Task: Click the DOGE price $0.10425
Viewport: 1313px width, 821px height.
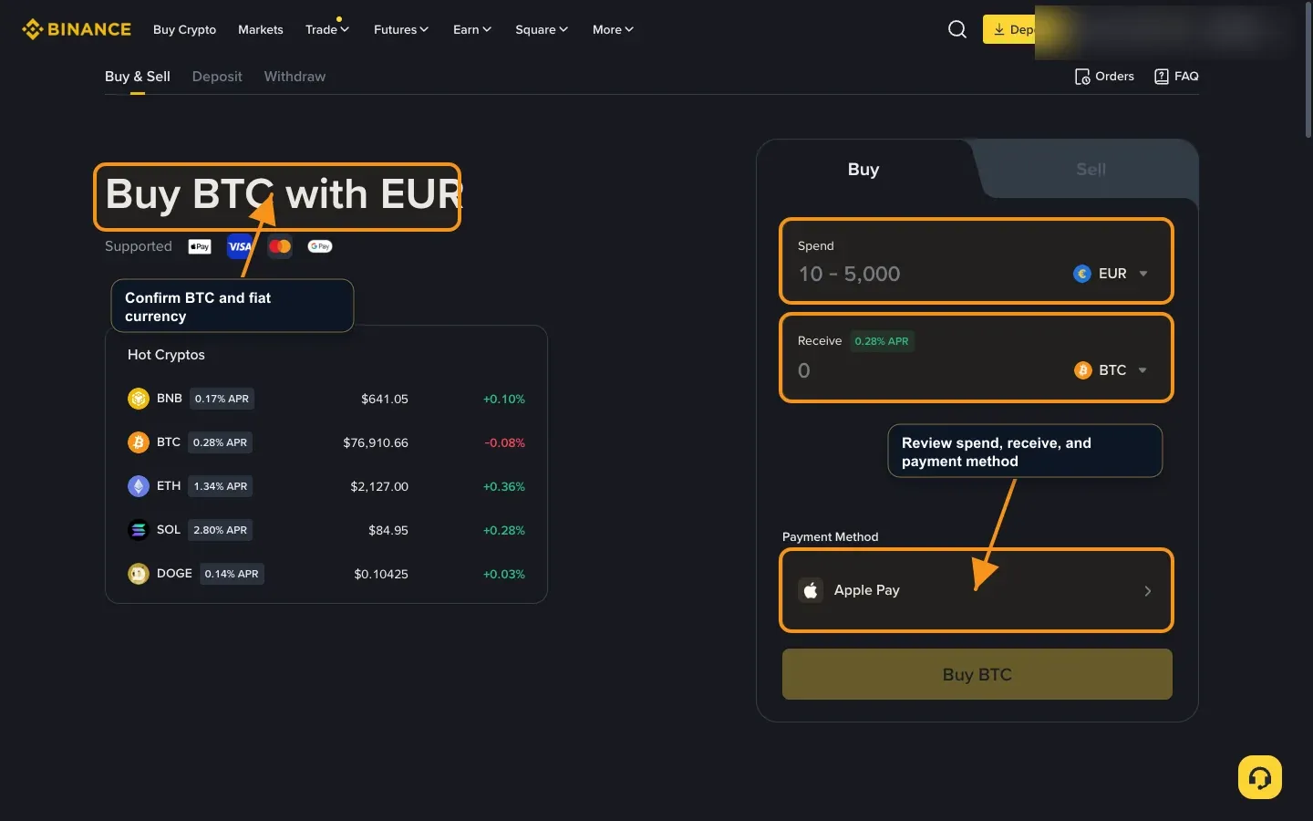Action: [x=381, y=574]
